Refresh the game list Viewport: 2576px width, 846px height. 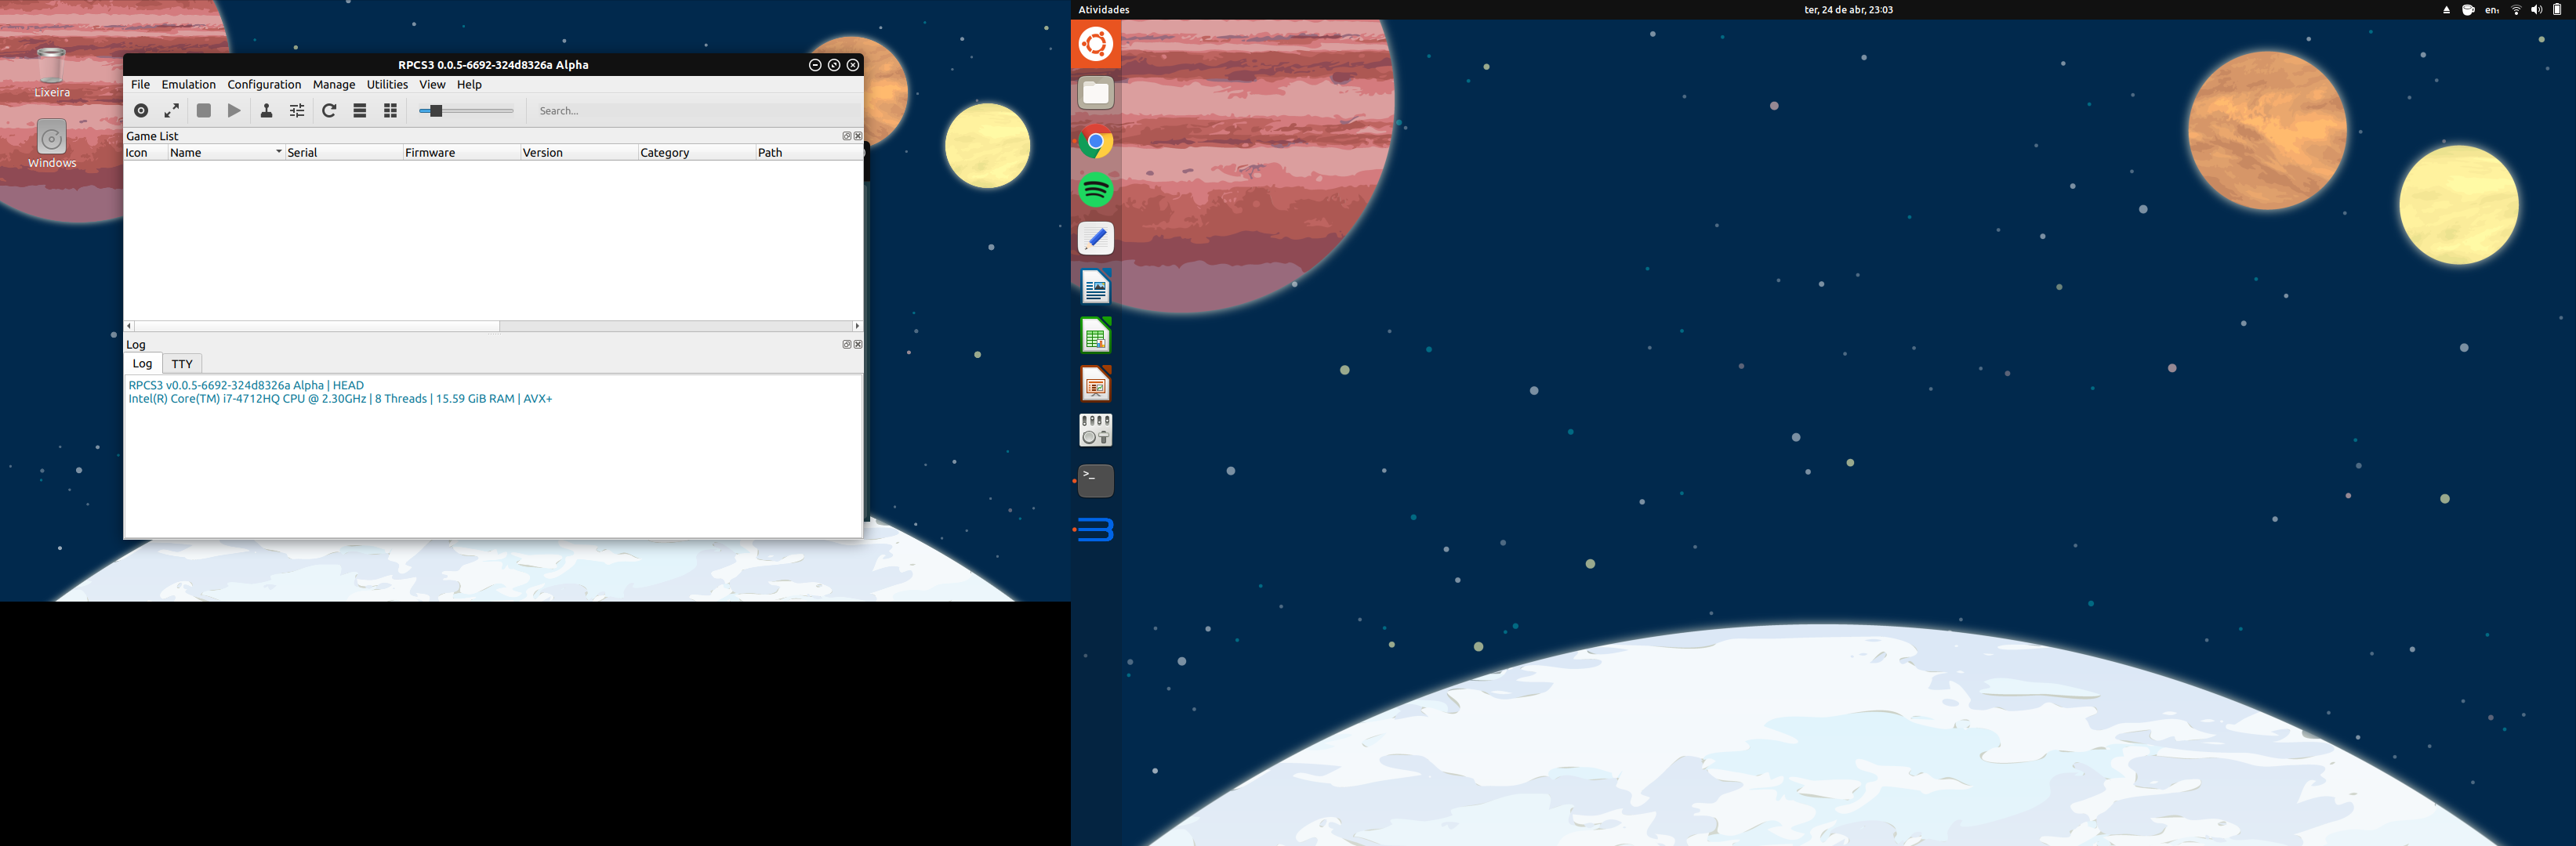[329, 111]
